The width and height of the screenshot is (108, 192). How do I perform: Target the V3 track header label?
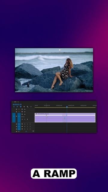19,109
